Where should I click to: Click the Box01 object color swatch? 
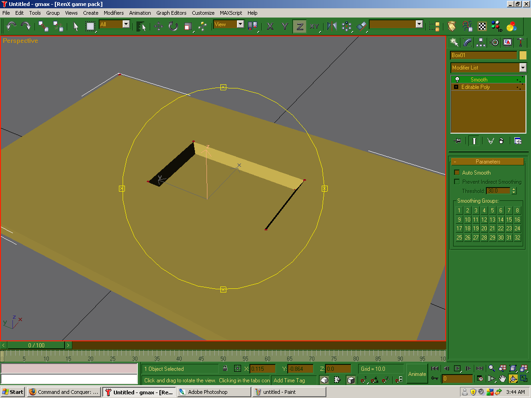[x=523, y=55]
